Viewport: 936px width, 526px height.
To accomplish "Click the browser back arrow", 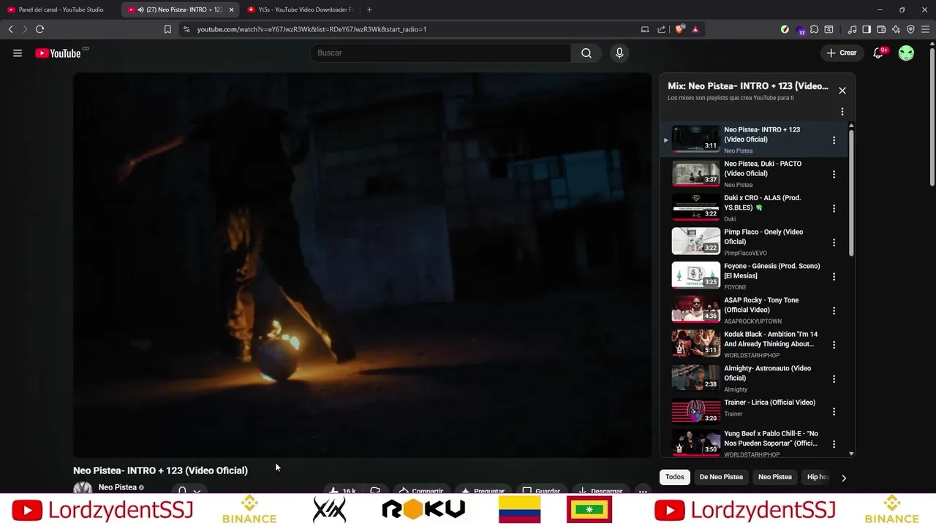I will [10, 29].
